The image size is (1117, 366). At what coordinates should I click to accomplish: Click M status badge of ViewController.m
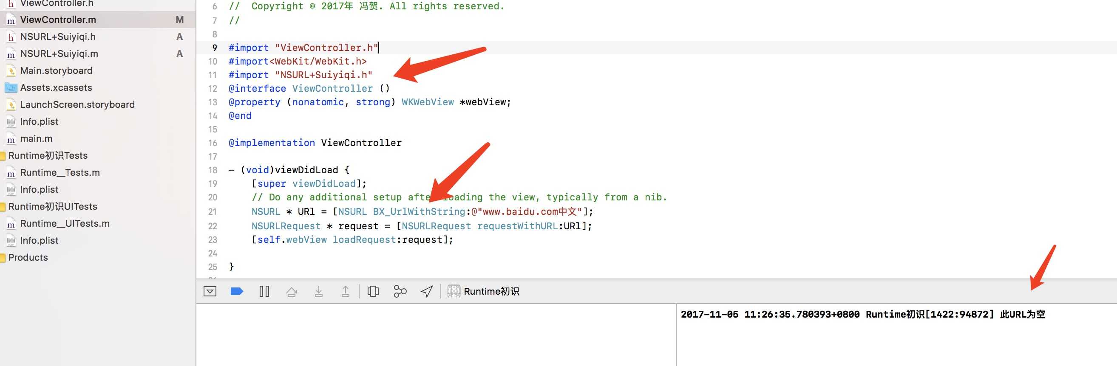click(x=179, y=20)
